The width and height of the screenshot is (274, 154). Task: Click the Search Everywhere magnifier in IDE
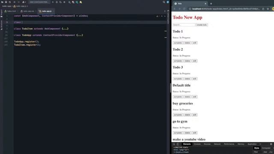point(164,2)
